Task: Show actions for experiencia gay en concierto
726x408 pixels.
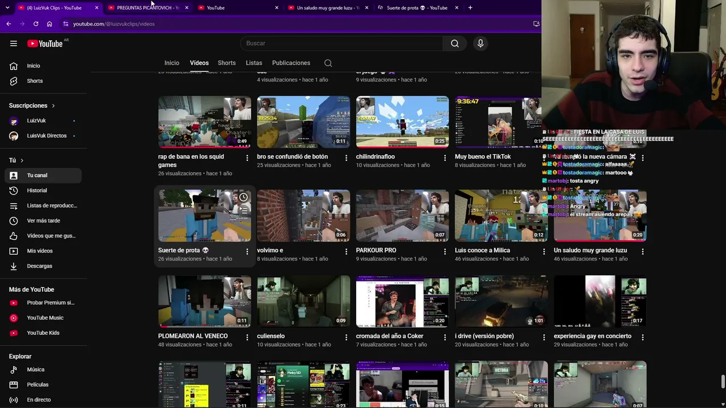Action: point(643,337)
